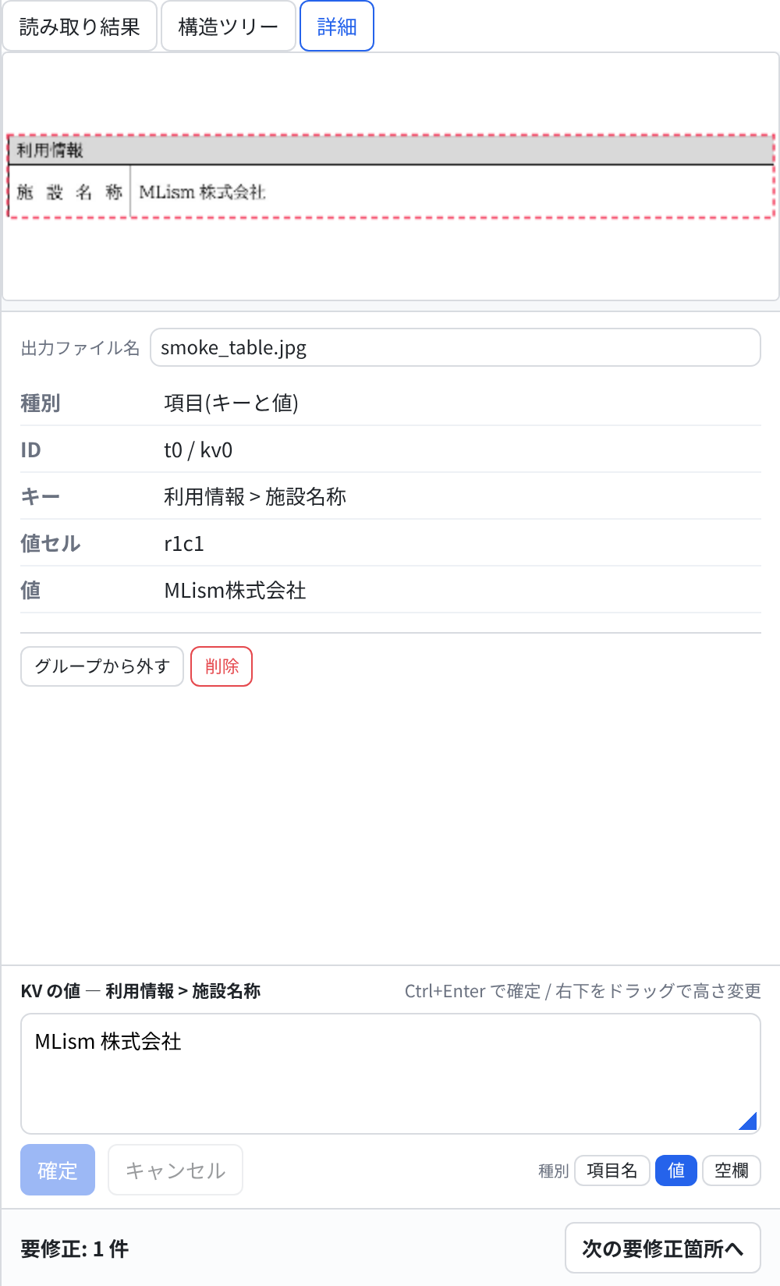This screenshot has height=1286, width=780.
Task: Jump using 次の要修正箇所へ button
Action: [663, 1248]
